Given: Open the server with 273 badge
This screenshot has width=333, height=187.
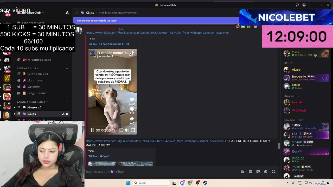Looking at the screenshot, I should (x=7, y=96).
